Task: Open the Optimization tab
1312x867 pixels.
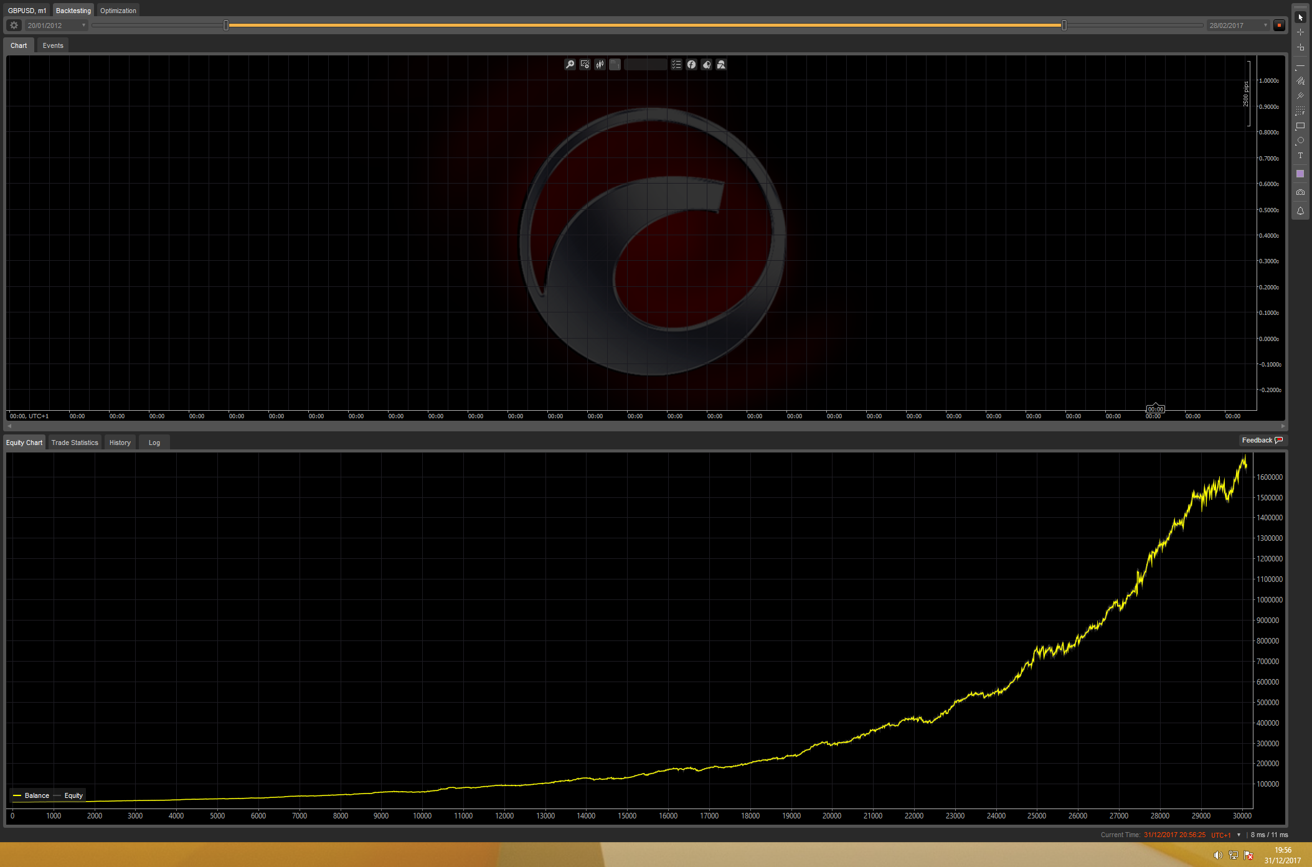Action: coord(118,11)
